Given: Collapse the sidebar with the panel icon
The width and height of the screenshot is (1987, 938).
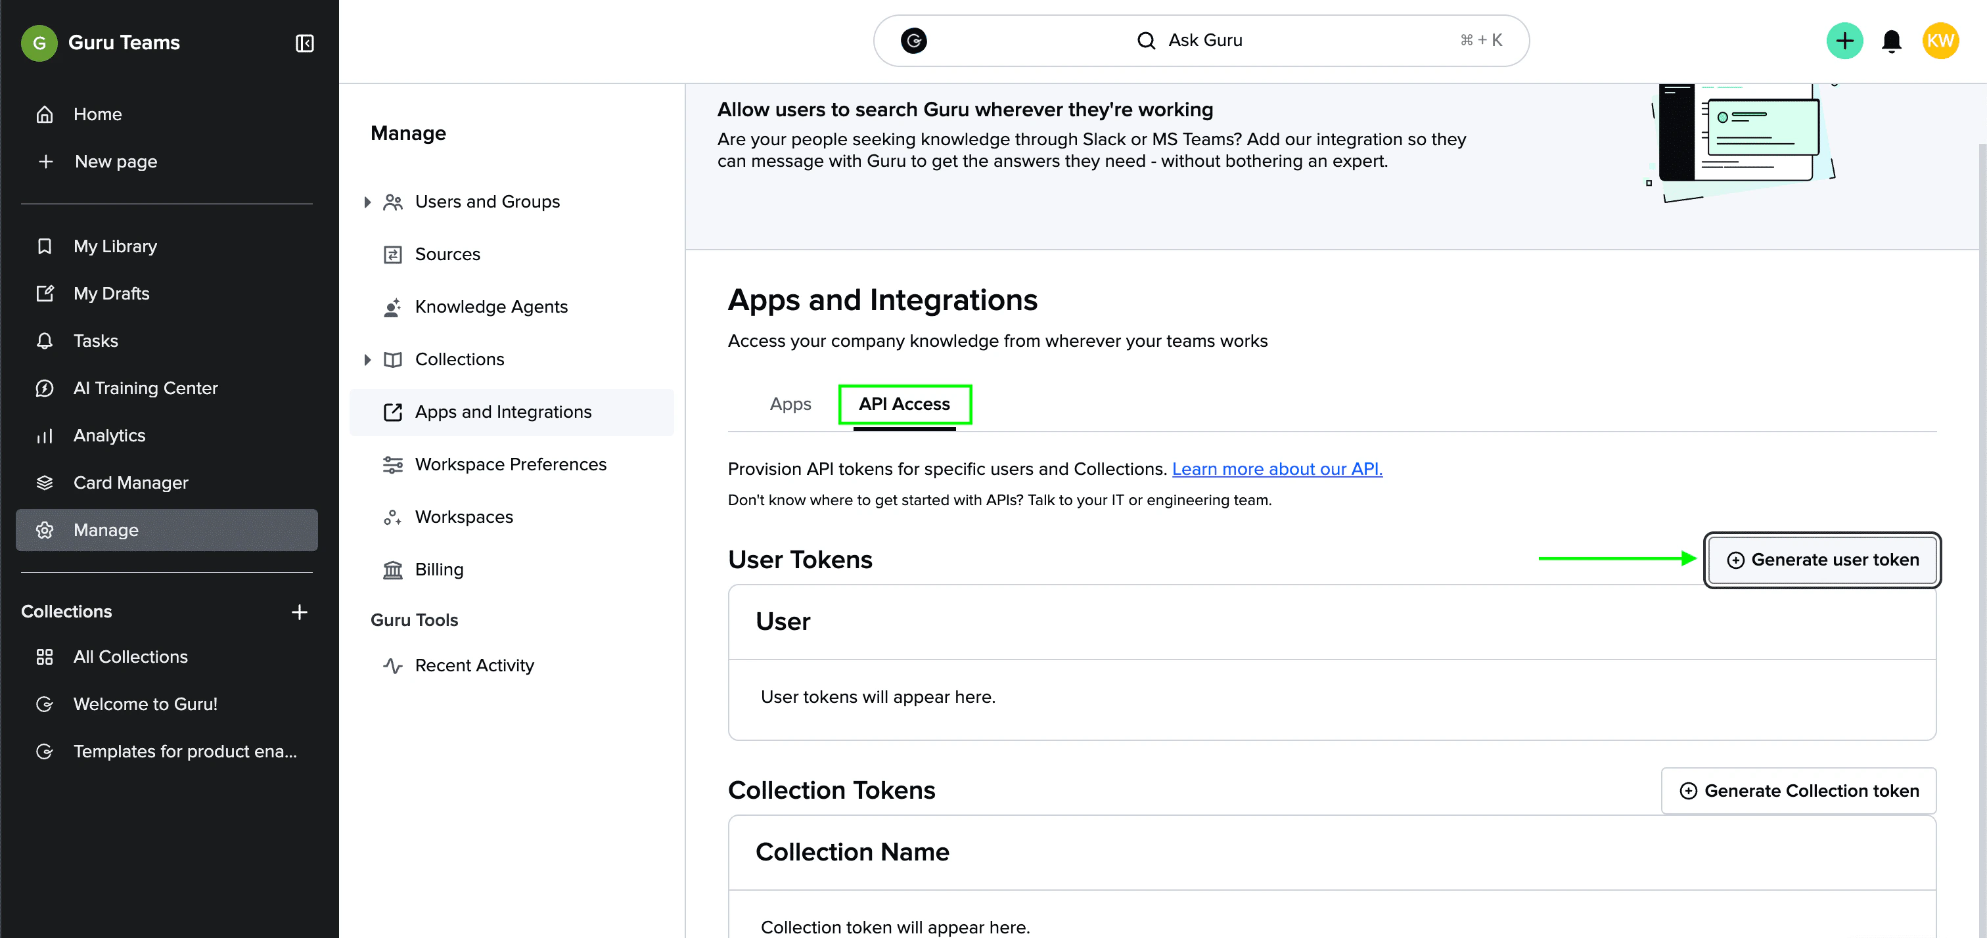Looking at the screenshot, I should 305,43.
